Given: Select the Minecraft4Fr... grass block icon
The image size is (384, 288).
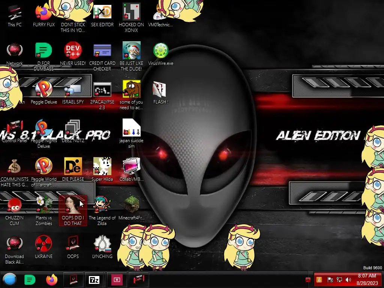Looking at the screenshot, I should 131,208.
